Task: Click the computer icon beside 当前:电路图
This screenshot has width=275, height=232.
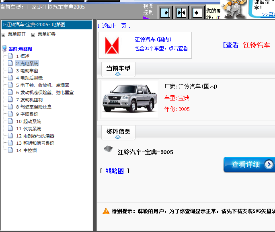Action: click(x=4, y=48)
